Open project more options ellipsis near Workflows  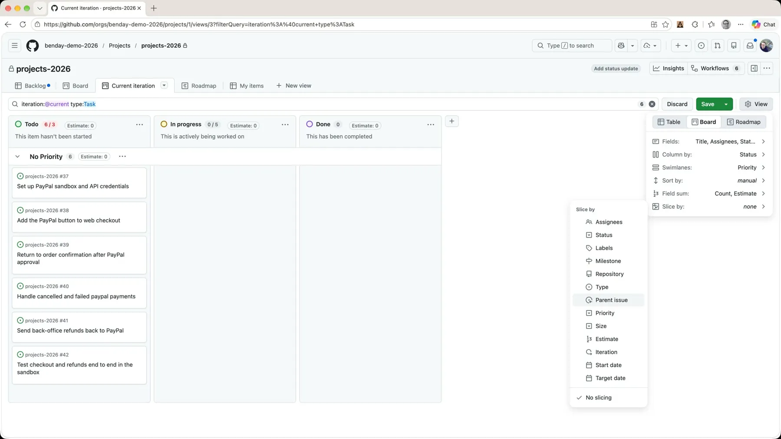tap(767, 69)
